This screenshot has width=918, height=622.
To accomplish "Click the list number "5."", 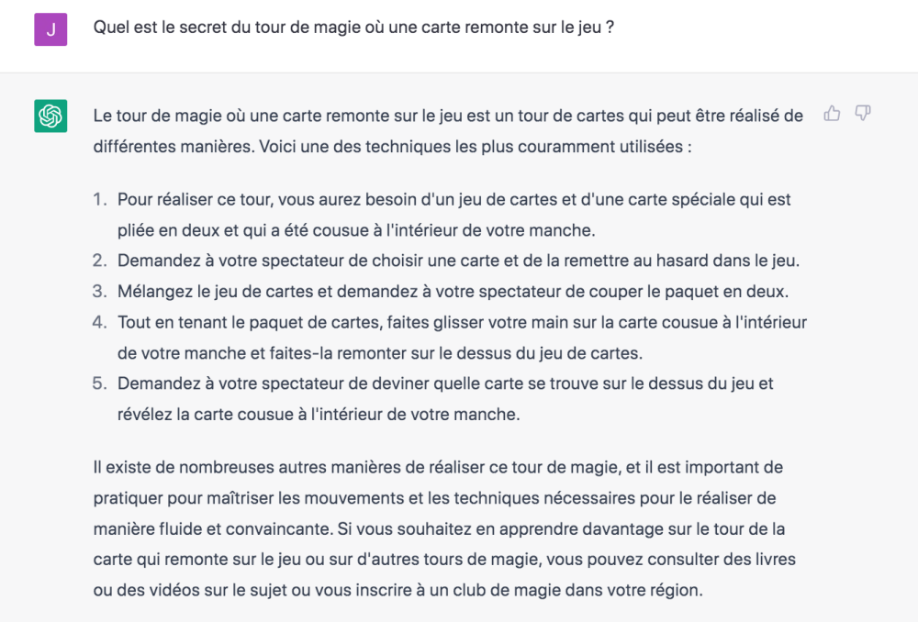I will click(x=100, y=383).
